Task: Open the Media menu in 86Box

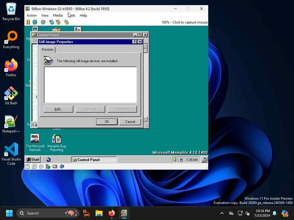Action: click(58, 15)
